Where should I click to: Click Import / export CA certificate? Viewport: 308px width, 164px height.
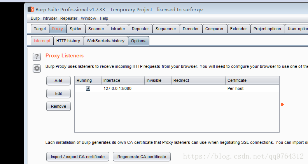point(78,157)
